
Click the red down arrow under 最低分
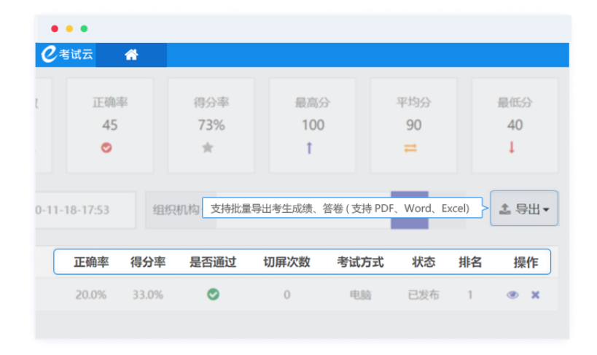pyautogui.click(x=512, y=148)
